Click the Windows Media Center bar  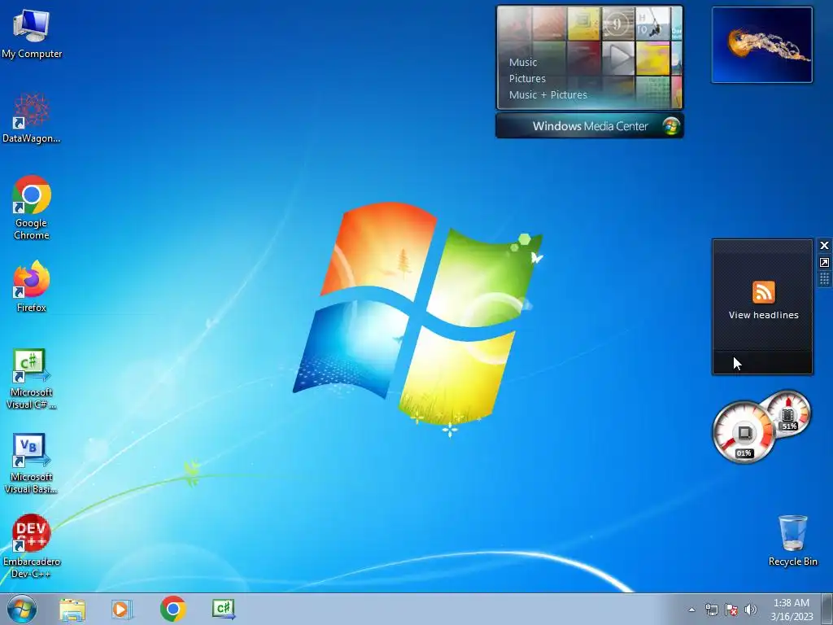(x=589, y=126)
